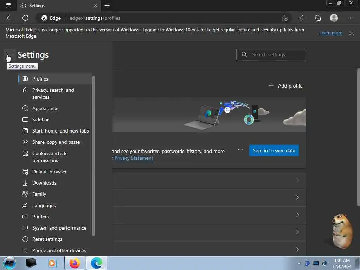Viewport: 360px width, 270px height.
Task: Open the Profiles settings section
Action: tap(55, 79)
